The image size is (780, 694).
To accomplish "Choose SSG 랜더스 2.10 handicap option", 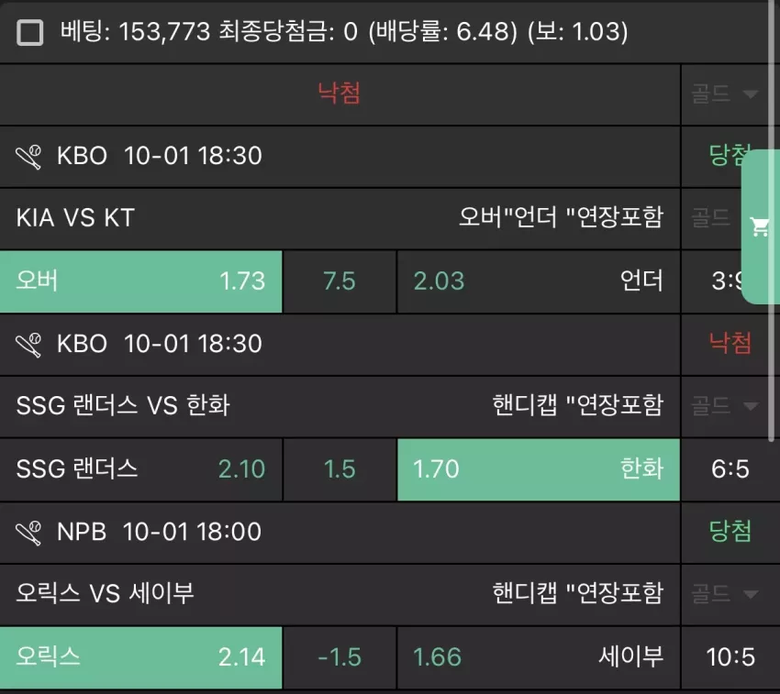I will tap(140, 469).
